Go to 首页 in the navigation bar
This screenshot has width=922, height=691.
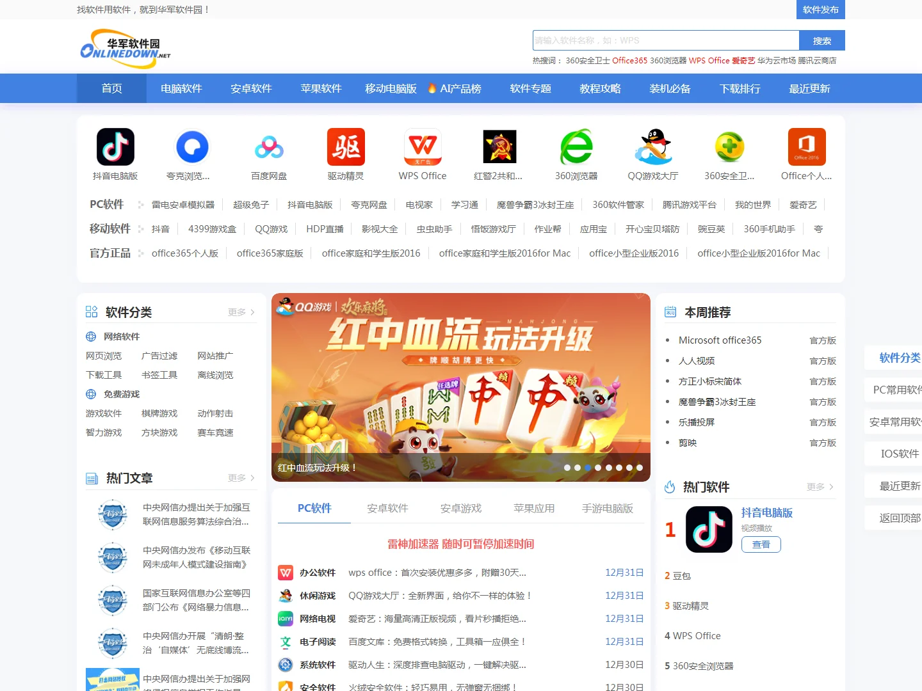pyautogui.click(x=111, y=88)
